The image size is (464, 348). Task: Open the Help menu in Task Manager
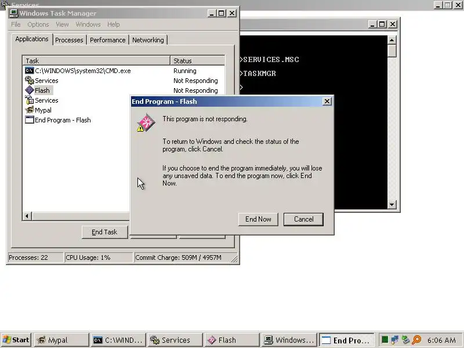click(x=114, y=24)
